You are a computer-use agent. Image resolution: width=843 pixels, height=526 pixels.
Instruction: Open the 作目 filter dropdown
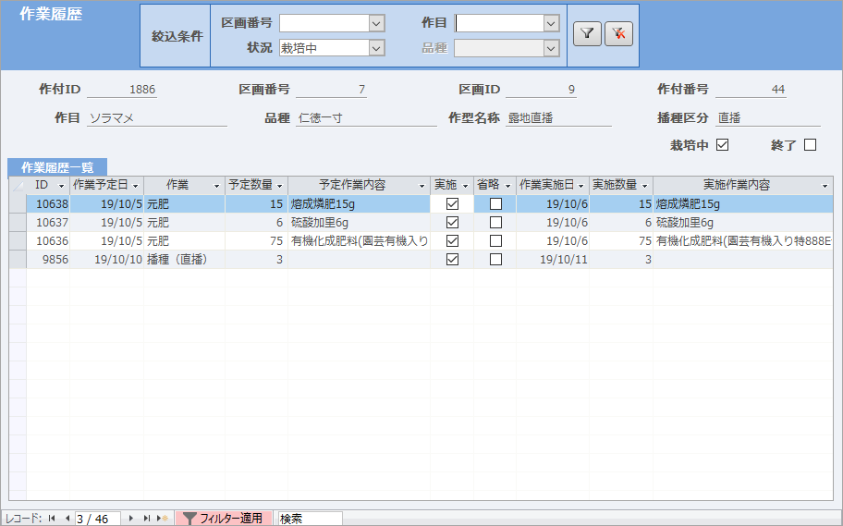point(551,23)
